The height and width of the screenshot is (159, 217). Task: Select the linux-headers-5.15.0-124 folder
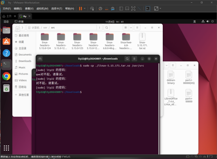point(45,41)
